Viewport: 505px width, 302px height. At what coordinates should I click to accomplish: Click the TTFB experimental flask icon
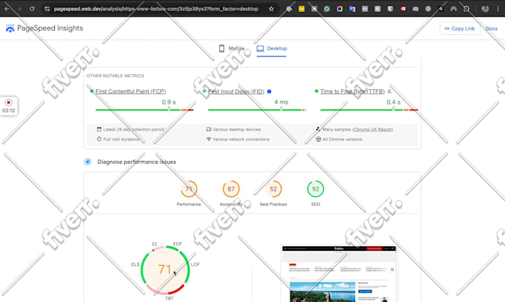(389, 91)
